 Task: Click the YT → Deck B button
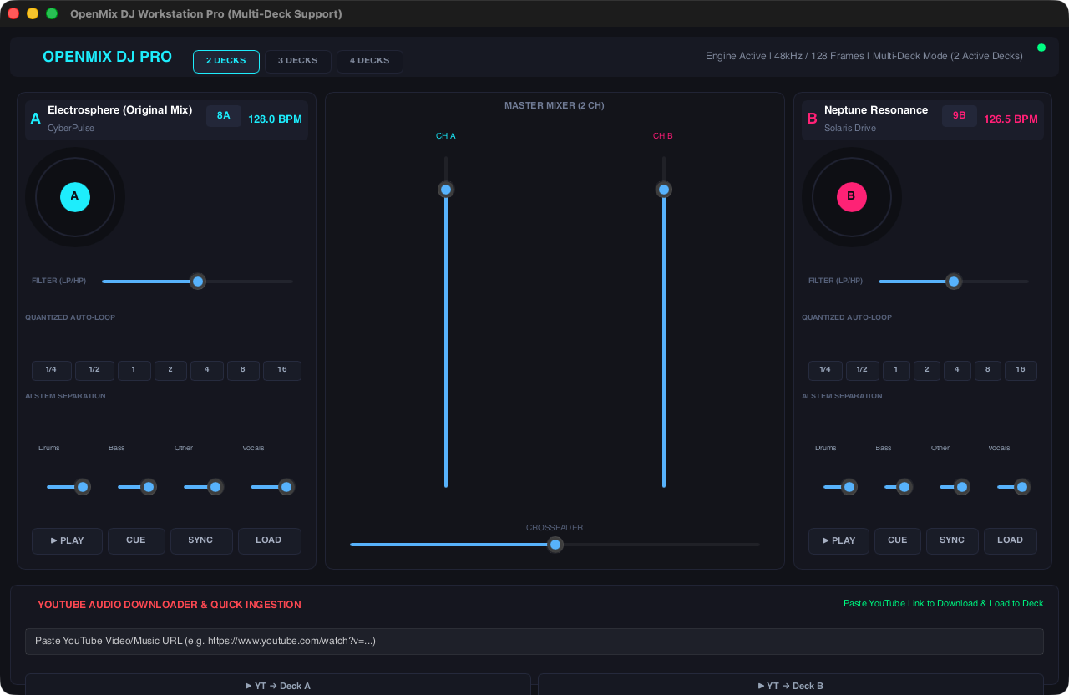pos(791,685)
